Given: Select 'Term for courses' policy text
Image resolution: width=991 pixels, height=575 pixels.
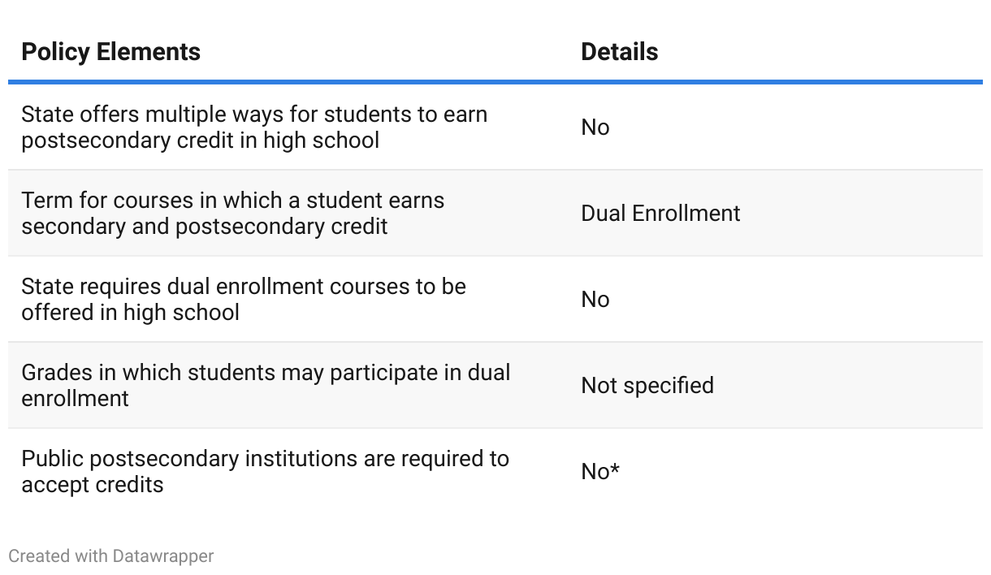Looking at the screenshot, I should tap(233, 213).
